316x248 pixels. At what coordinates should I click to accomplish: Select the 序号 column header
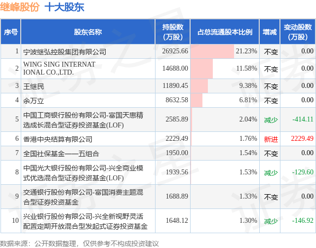tap(11, 32)
